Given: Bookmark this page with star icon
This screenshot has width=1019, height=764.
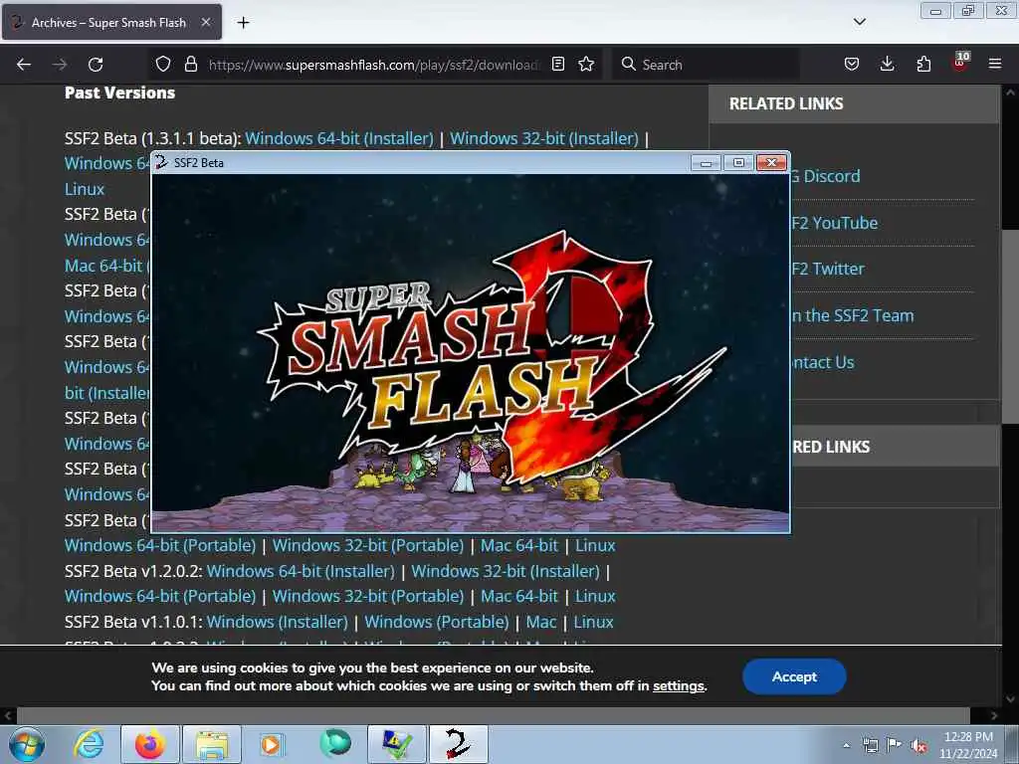Looking at the screenshot, I should (586, 64).
